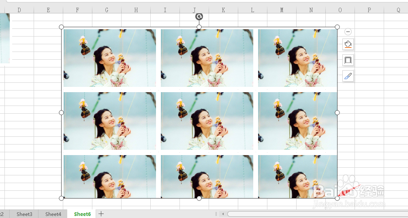Add a new sheet with plus button
Viewport: 408px width, 218px height.
tap(101, 214)
